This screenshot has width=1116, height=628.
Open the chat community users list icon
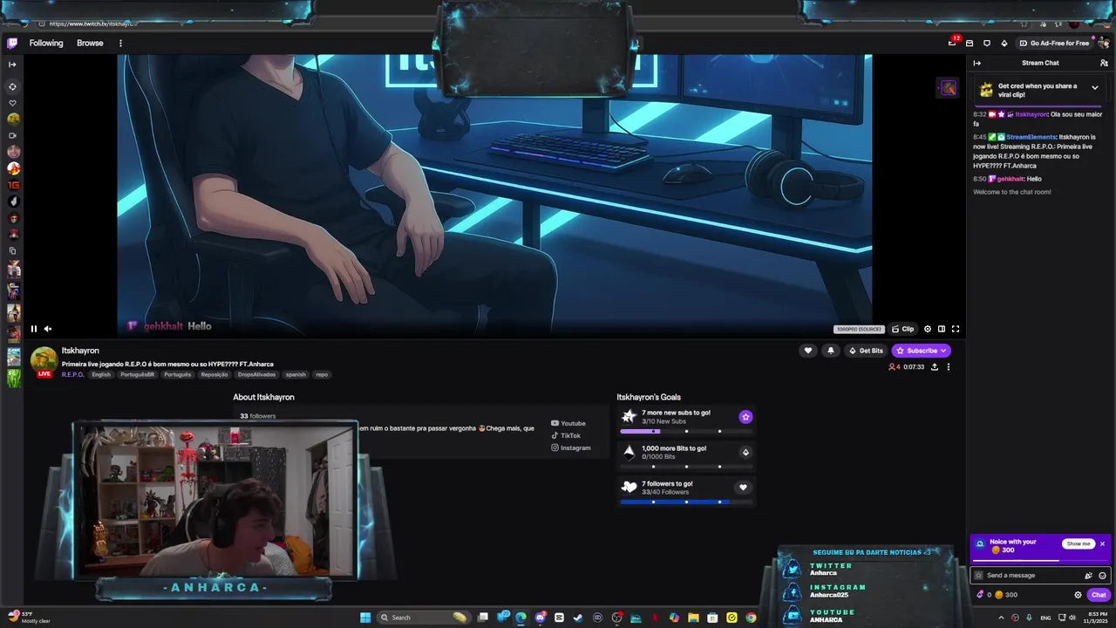coord(1104,63)
